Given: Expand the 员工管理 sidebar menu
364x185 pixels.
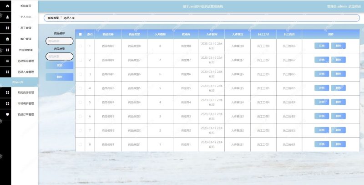Looking at the screenshot, I should [x=25, y=28].
